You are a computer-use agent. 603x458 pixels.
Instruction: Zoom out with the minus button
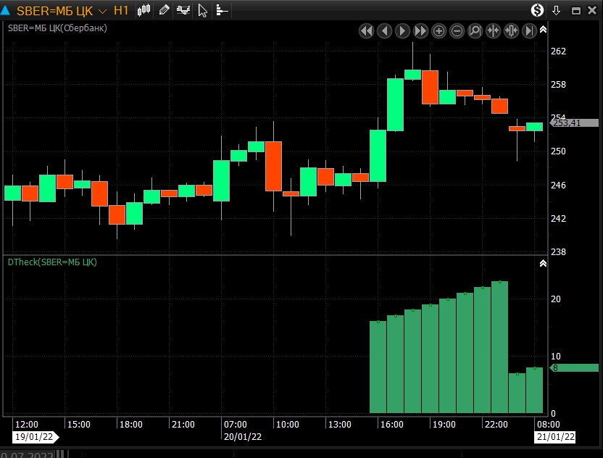coord(457,30)
